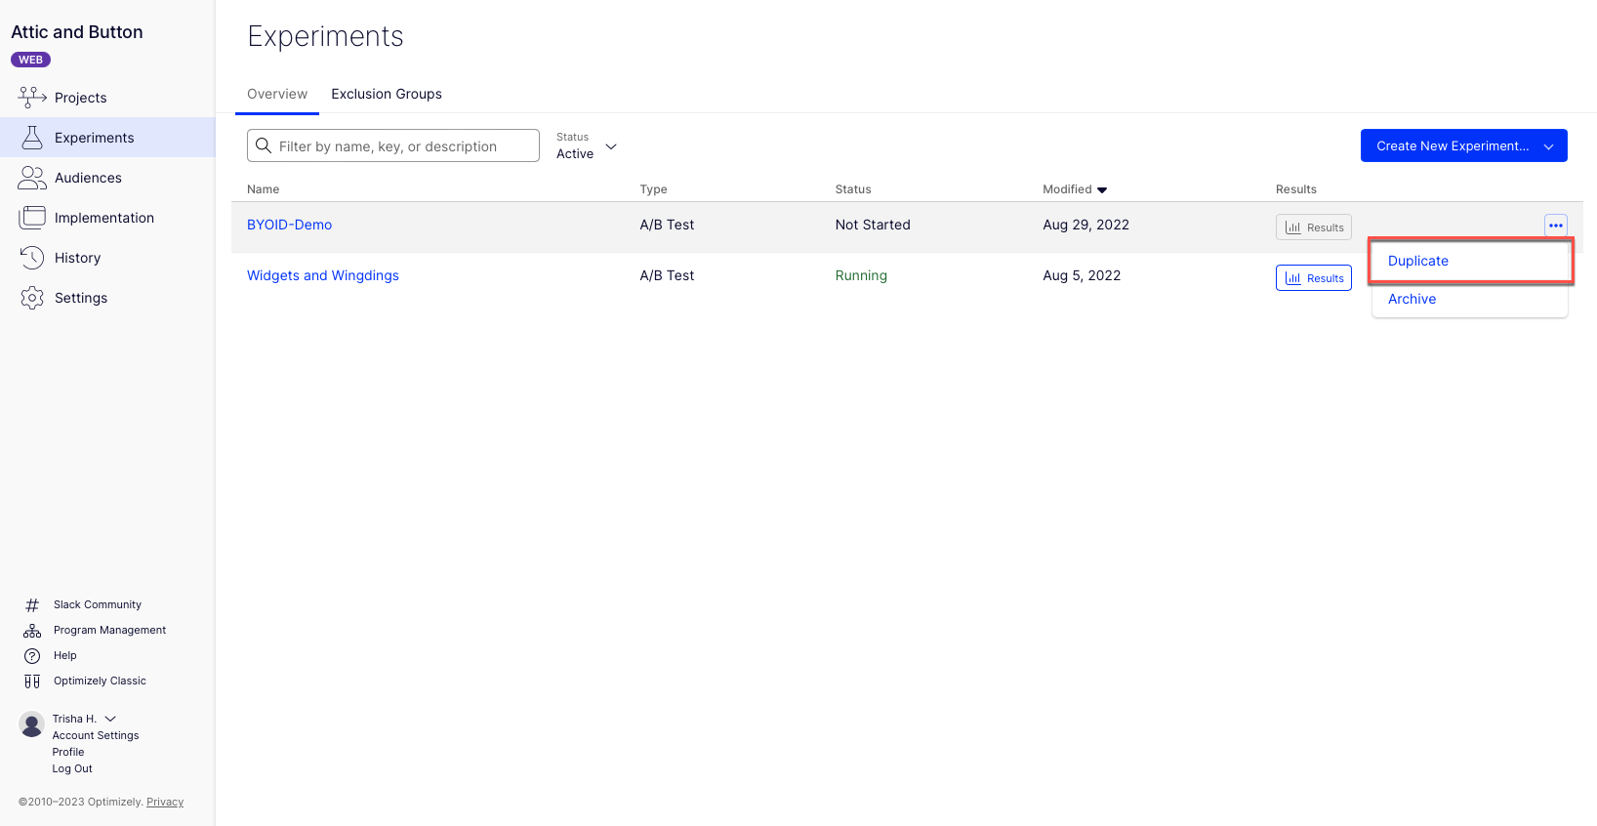Click the Audiences people icon
Viewport: 1597px width, 826px height.
[32, 178]
